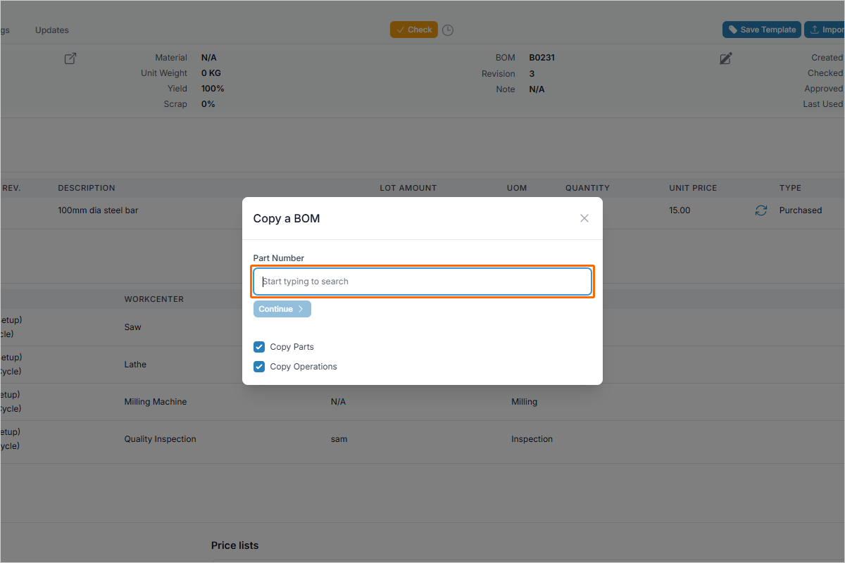Click the Save Template button
This screenshot has height=563, width=845.
tap(762, 30)
